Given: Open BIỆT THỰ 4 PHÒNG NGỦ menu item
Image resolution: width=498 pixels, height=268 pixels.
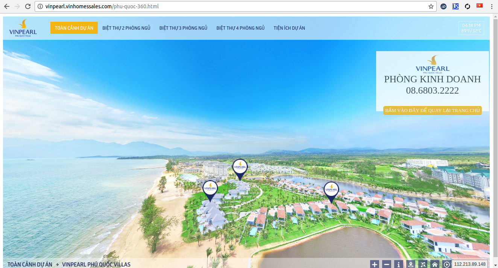Looking at the screenshot, I should tap(240, 28).
